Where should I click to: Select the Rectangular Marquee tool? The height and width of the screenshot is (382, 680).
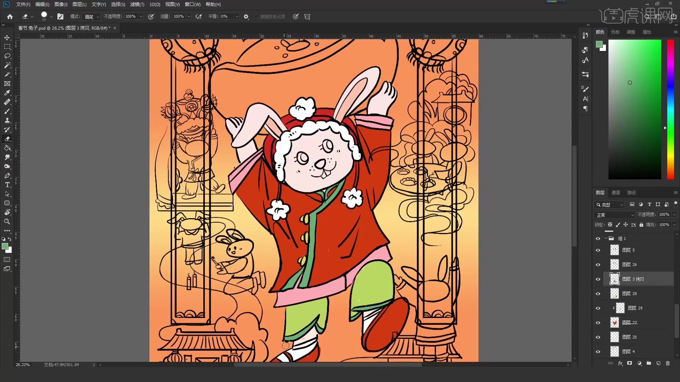[x=7, y=47]
